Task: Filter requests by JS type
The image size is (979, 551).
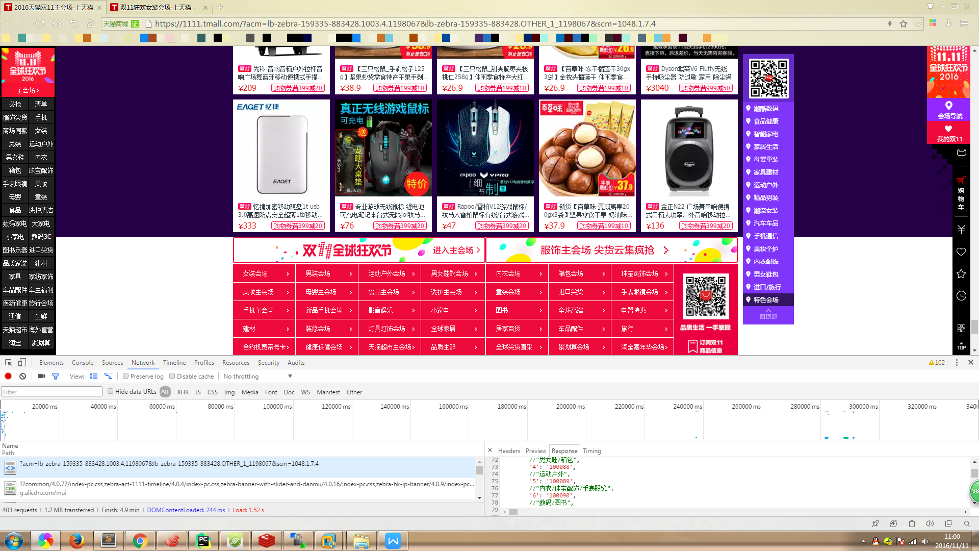Action: pyautogui.click(x=198, y=392)
